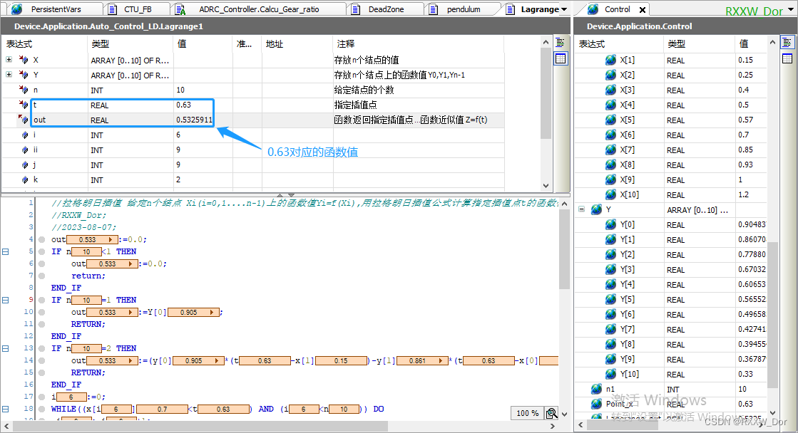Toggle tabular display mode in the left watch panel
This screenshot has height=433, width=798.
pos(561,58)
